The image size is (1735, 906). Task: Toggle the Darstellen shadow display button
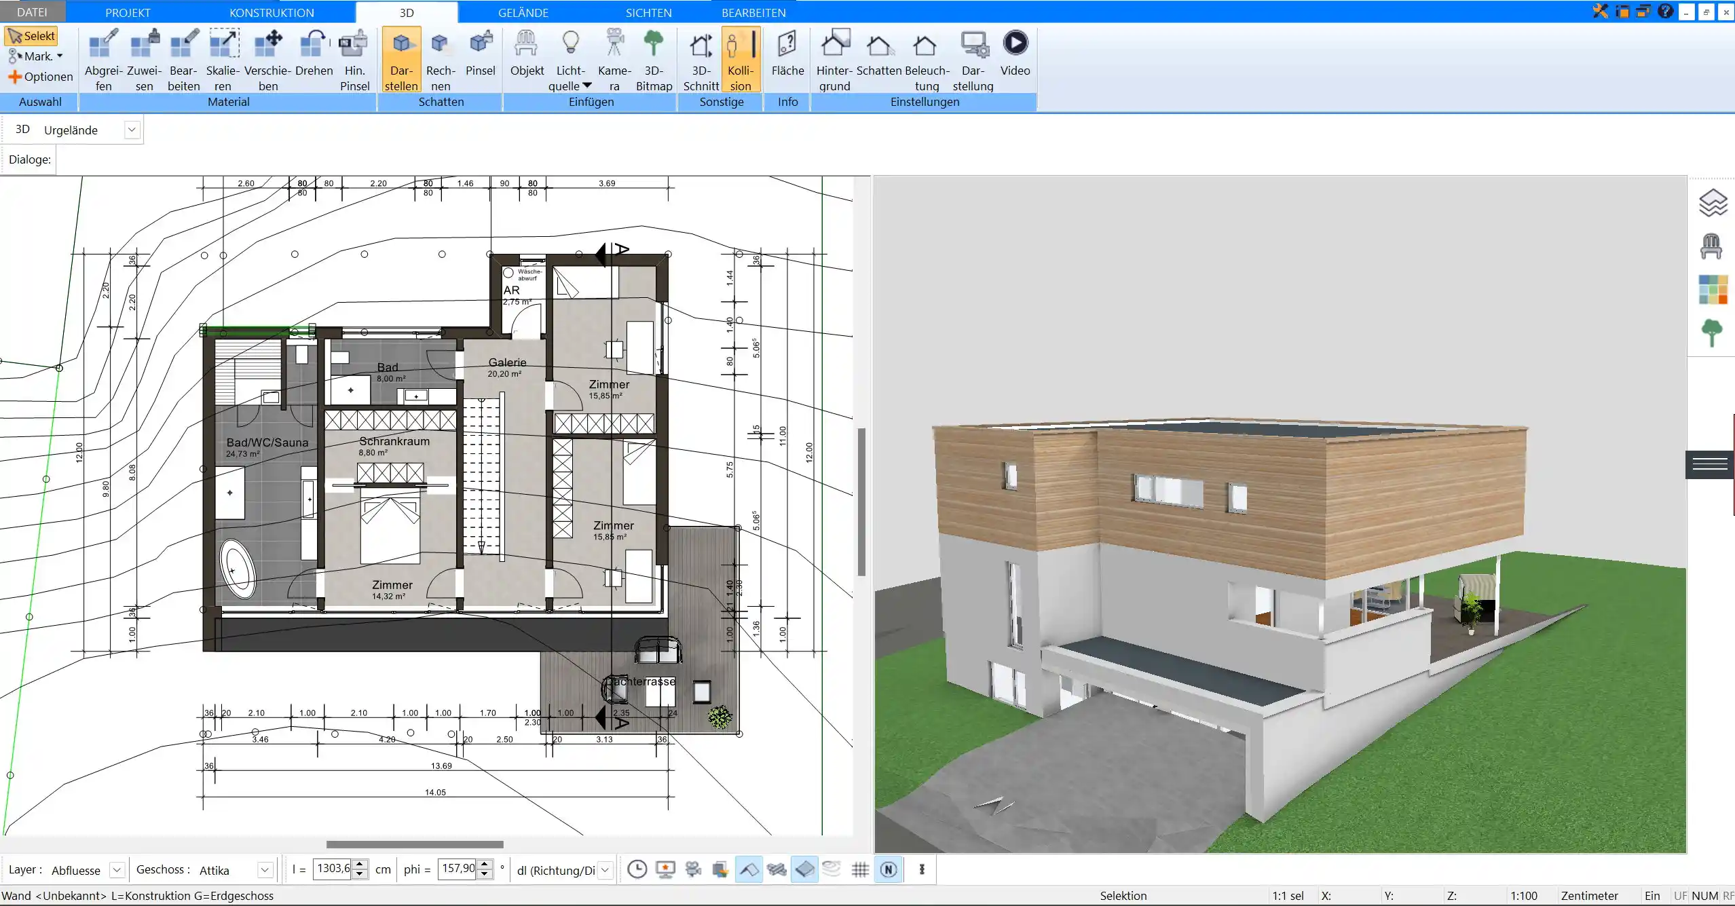401,60
